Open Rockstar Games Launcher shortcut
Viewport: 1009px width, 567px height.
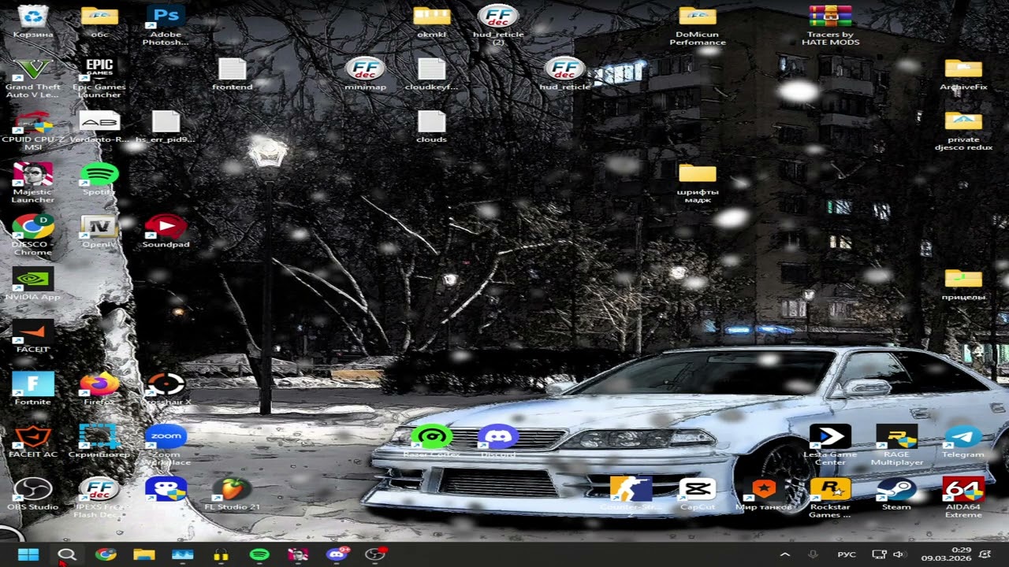click(x=830, y=498)
